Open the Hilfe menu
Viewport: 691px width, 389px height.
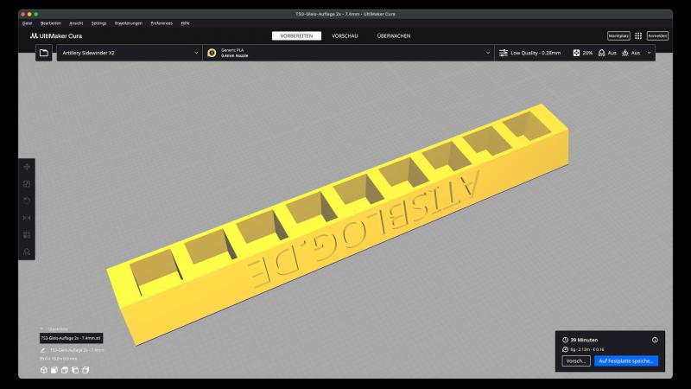click(x=185, y=23)
